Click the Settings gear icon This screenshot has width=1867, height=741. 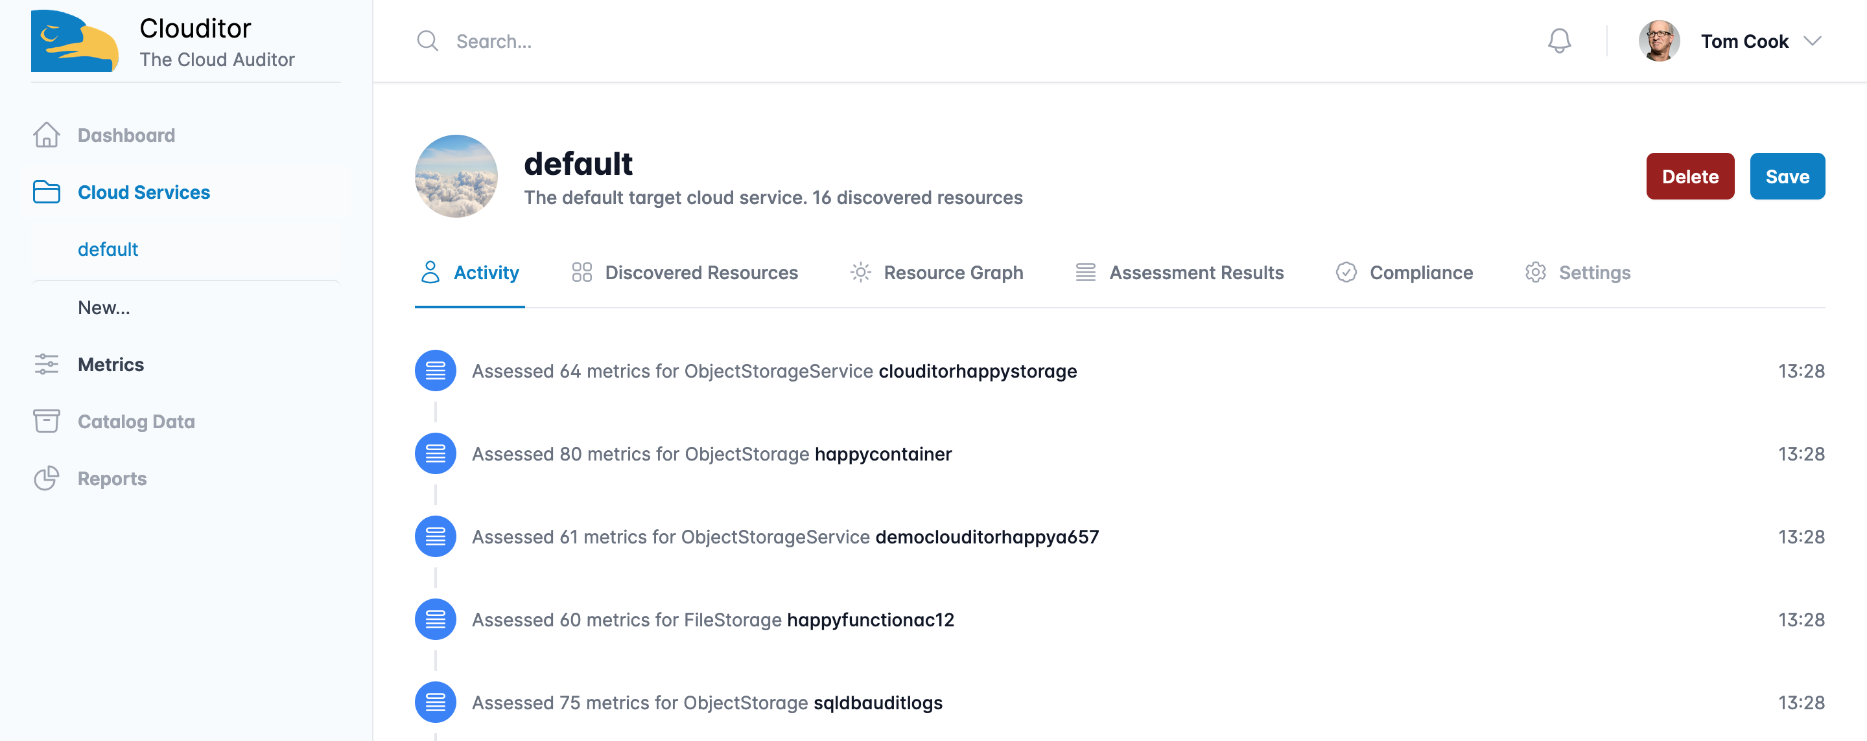pyautogui.click(x=1535, y=272)
